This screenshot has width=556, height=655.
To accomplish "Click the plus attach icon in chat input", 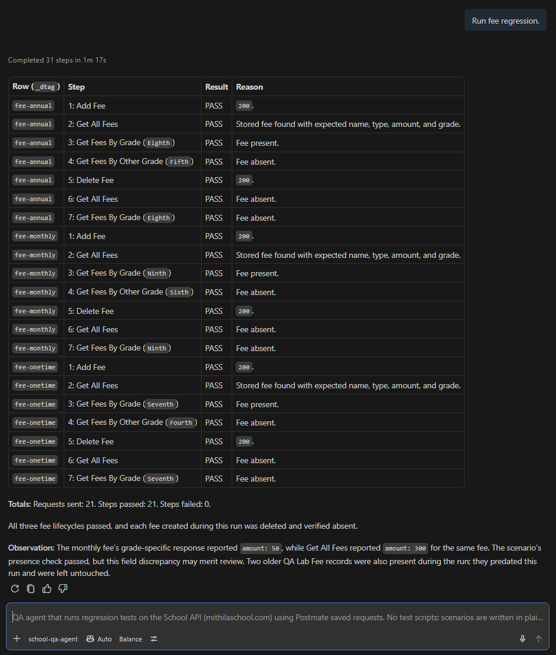I will tap(17, 638).
